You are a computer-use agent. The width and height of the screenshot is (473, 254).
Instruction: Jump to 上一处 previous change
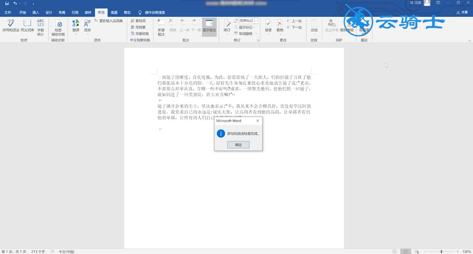tap(294, 21)
